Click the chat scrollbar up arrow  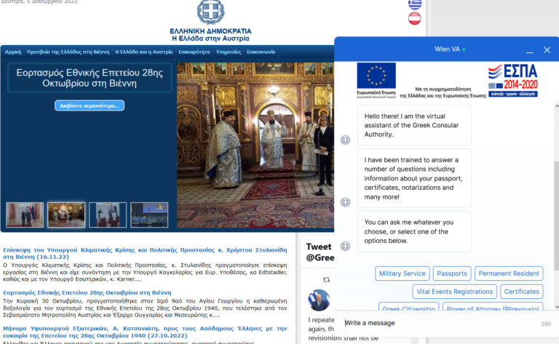tap(557, 106)
